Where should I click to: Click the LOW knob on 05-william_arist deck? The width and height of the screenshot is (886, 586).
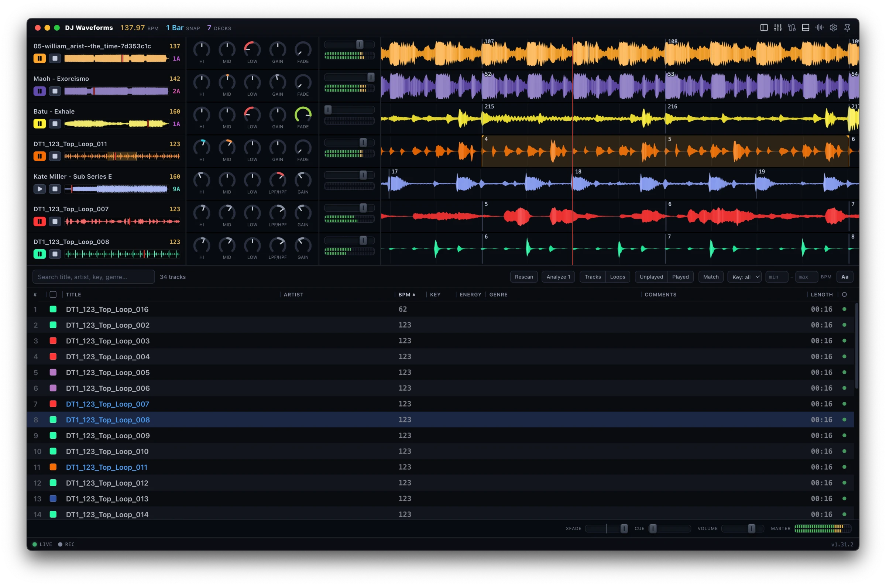tap(252, 50)
